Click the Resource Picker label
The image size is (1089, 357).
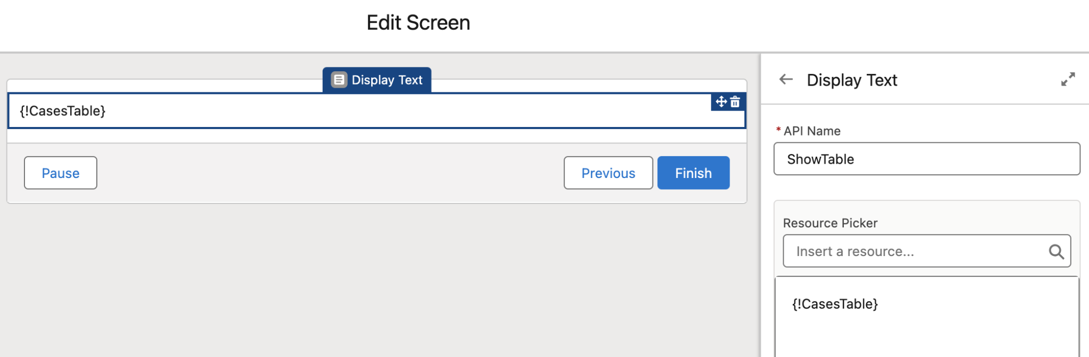(x=830, y=223)
